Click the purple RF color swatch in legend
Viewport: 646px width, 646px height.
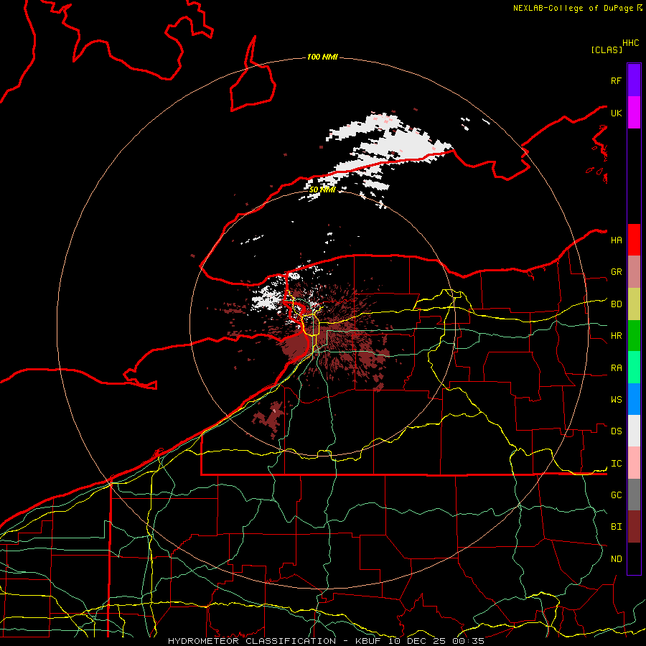pyautogui.click(x=634, y=80)
